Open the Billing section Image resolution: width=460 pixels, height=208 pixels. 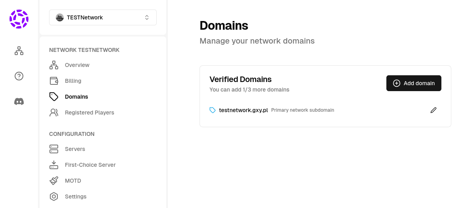(x=73, y=81)
